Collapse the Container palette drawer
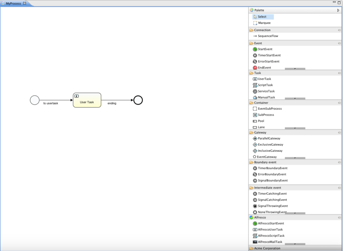The width and height of the screenshot is (343, 251). 261,103
